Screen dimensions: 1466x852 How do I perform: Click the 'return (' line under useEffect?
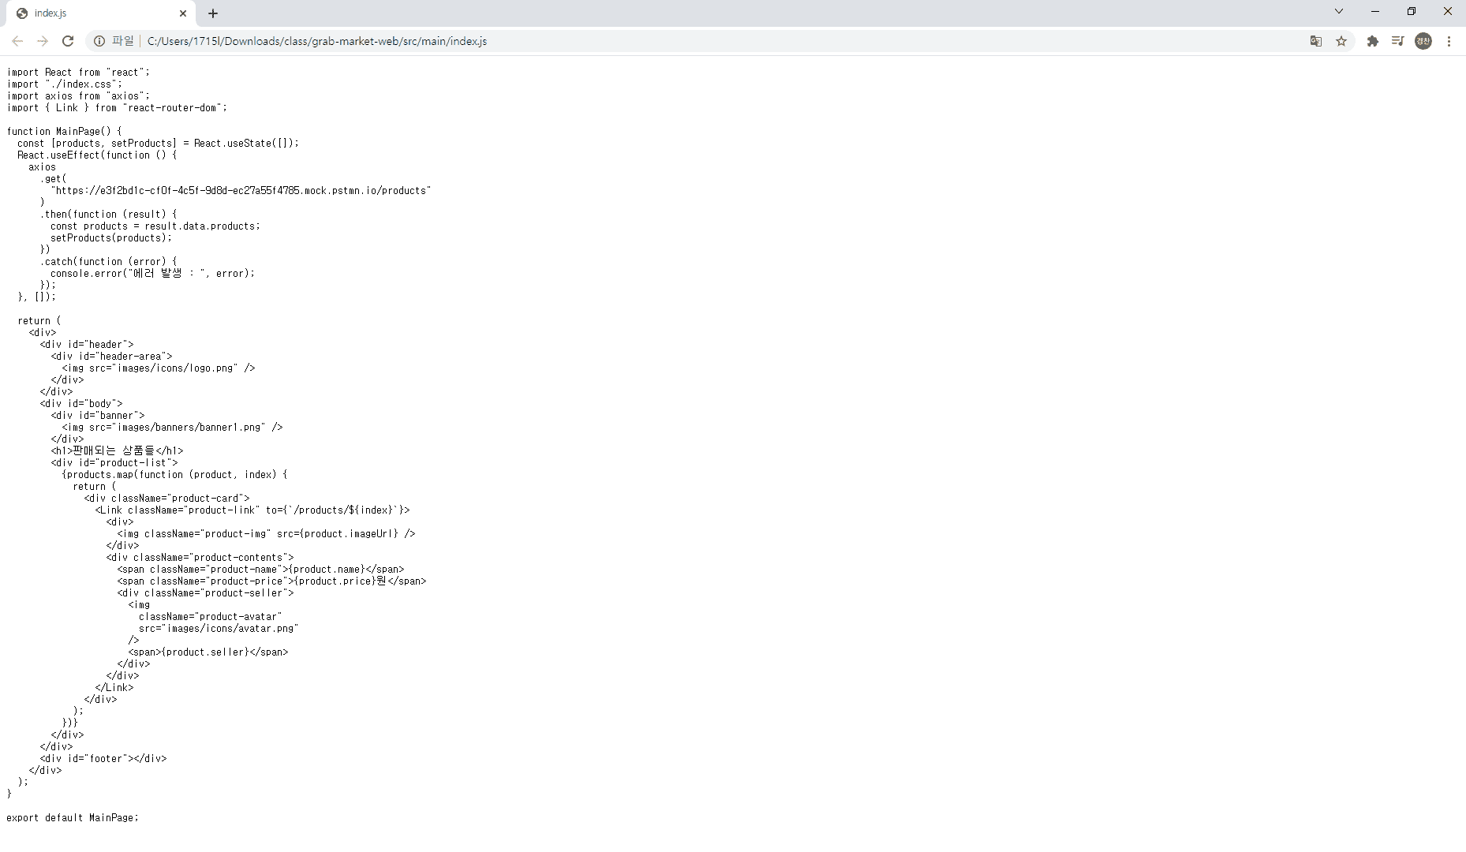[39, 320]
